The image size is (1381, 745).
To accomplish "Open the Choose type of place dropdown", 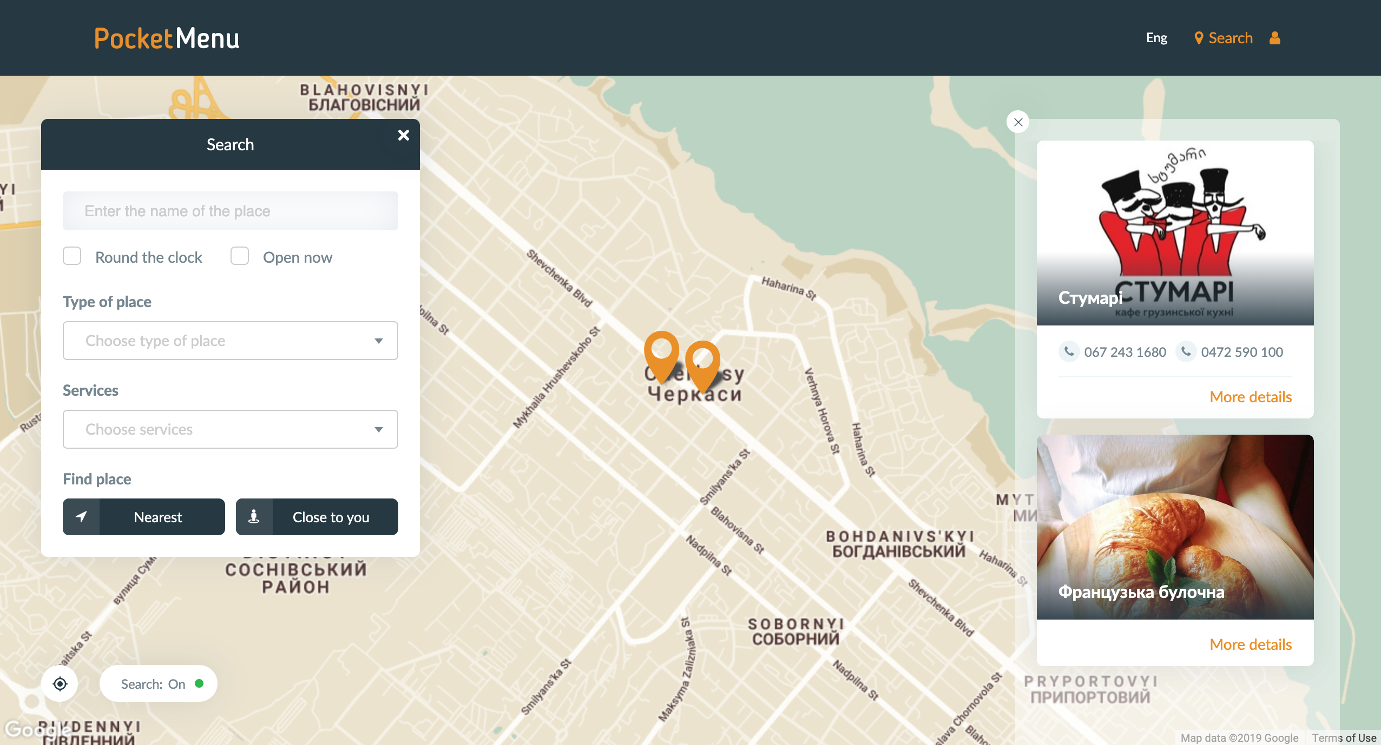I will pyautogui.click(x=231, y=341).
